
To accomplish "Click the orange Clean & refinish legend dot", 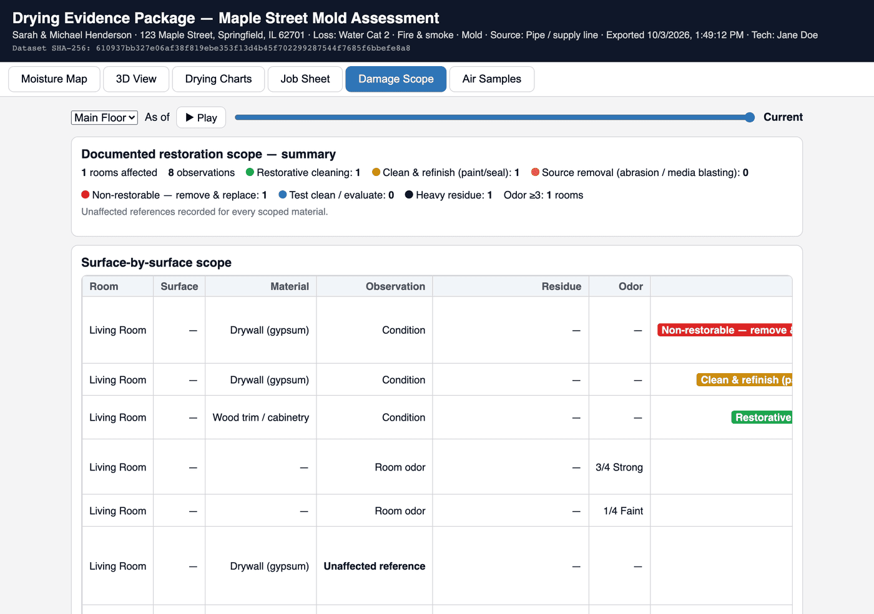I will click(x=376, y=172).
